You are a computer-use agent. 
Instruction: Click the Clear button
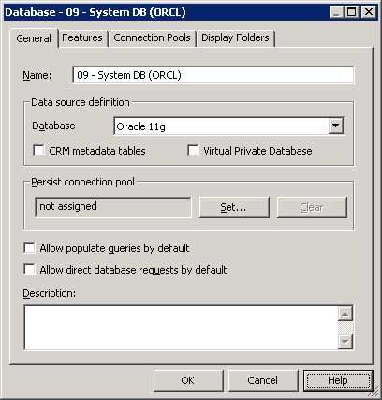tap(312, 207)
